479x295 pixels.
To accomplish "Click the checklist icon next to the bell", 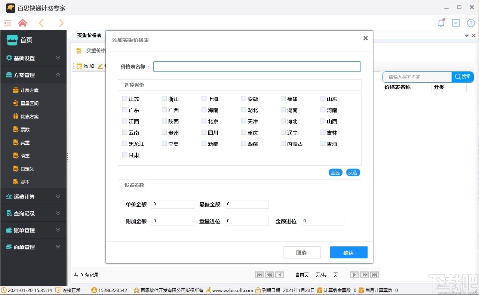I will pyautogui.click(x=456, y=23).
